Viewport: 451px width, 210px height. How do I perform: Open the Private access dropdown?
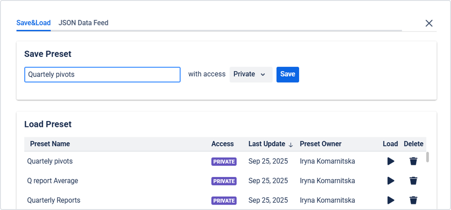coord(250,75)
